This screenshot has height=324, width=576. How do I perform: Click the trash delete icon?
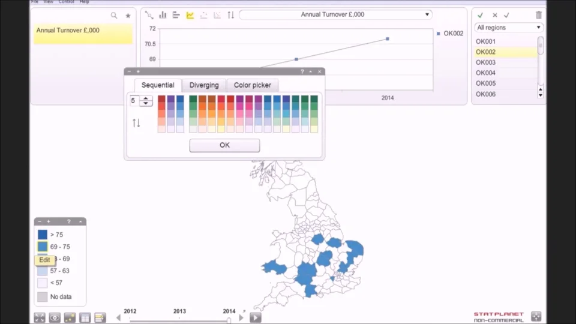[x=538, y=15]
